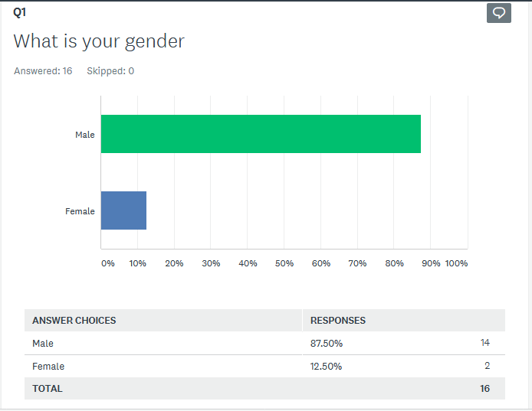Click the ANSWER CHOICES column header

tap(74, 320)
